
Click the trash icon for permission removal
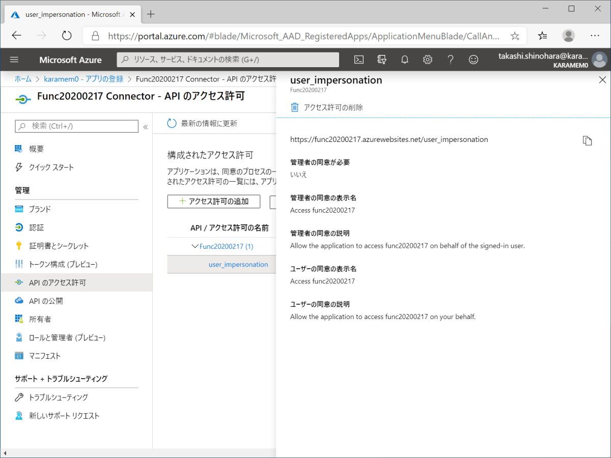click(x=295, y=107)
